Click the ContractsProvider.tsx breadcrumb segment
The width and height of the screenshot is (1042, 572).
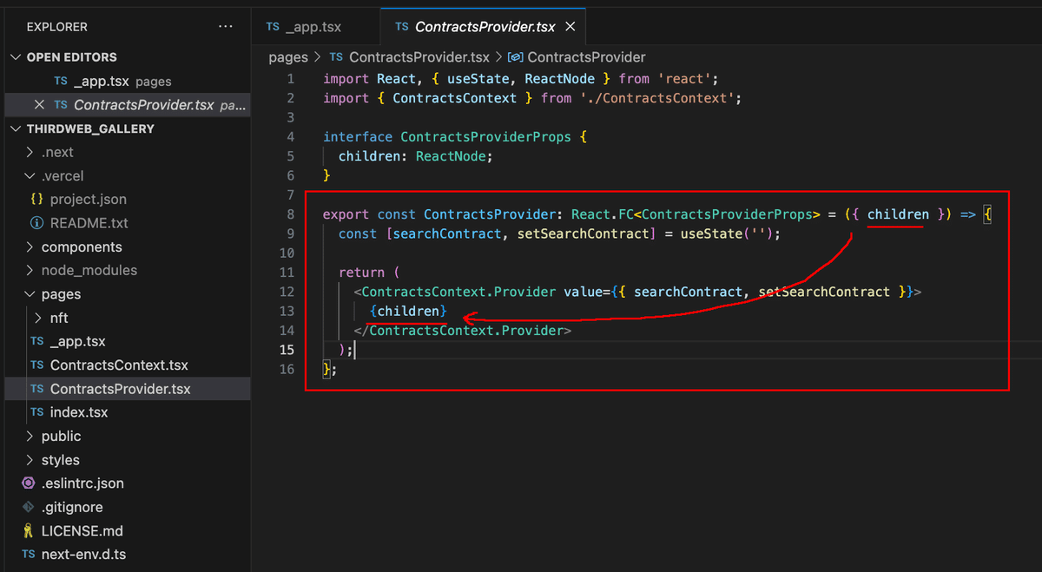419,57
